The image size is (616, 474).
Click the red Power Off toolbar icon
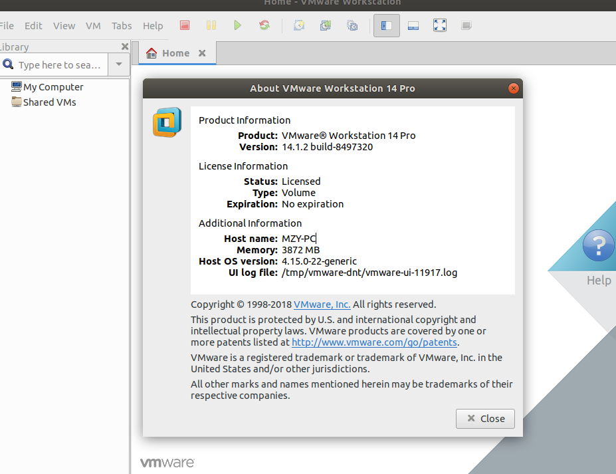[185, 25]
